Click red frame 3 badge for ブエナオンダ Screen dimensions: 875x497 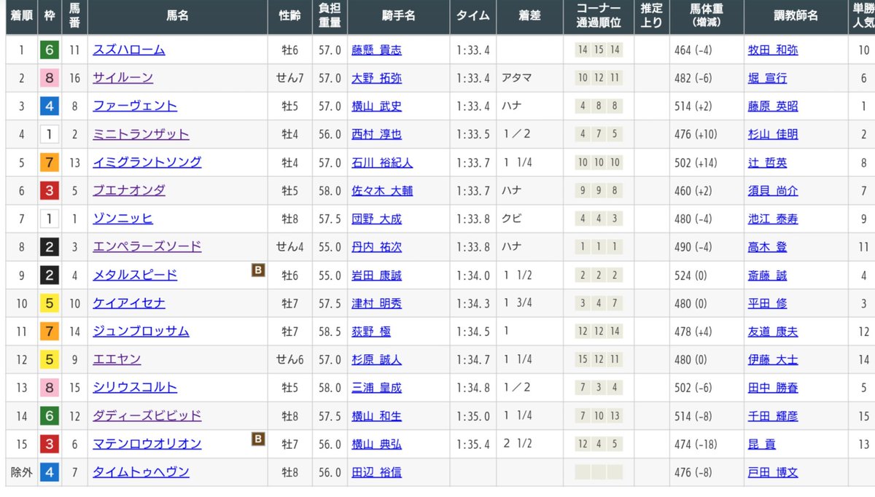49,190
